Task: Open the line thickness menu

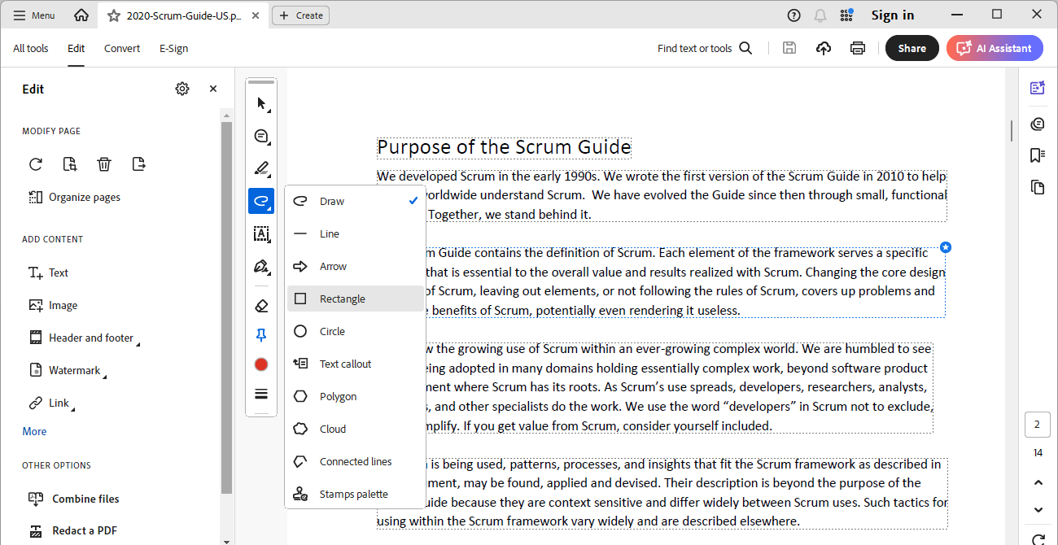Action: coord(261,394)
